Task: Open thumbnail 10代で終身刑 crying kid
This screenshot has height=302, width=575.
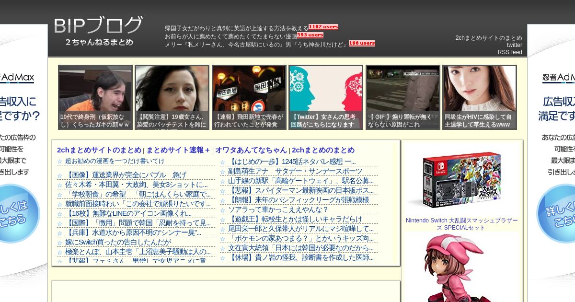Action: 95,97
